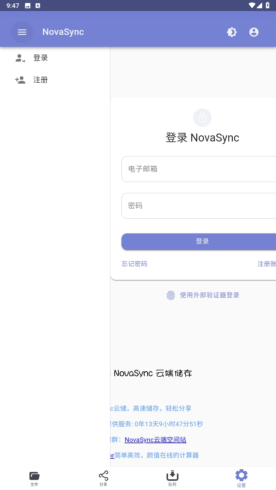Toggle the hamburger navigation menu
The height and width of the screenshot is (490, 276).
tap(22, 32)
